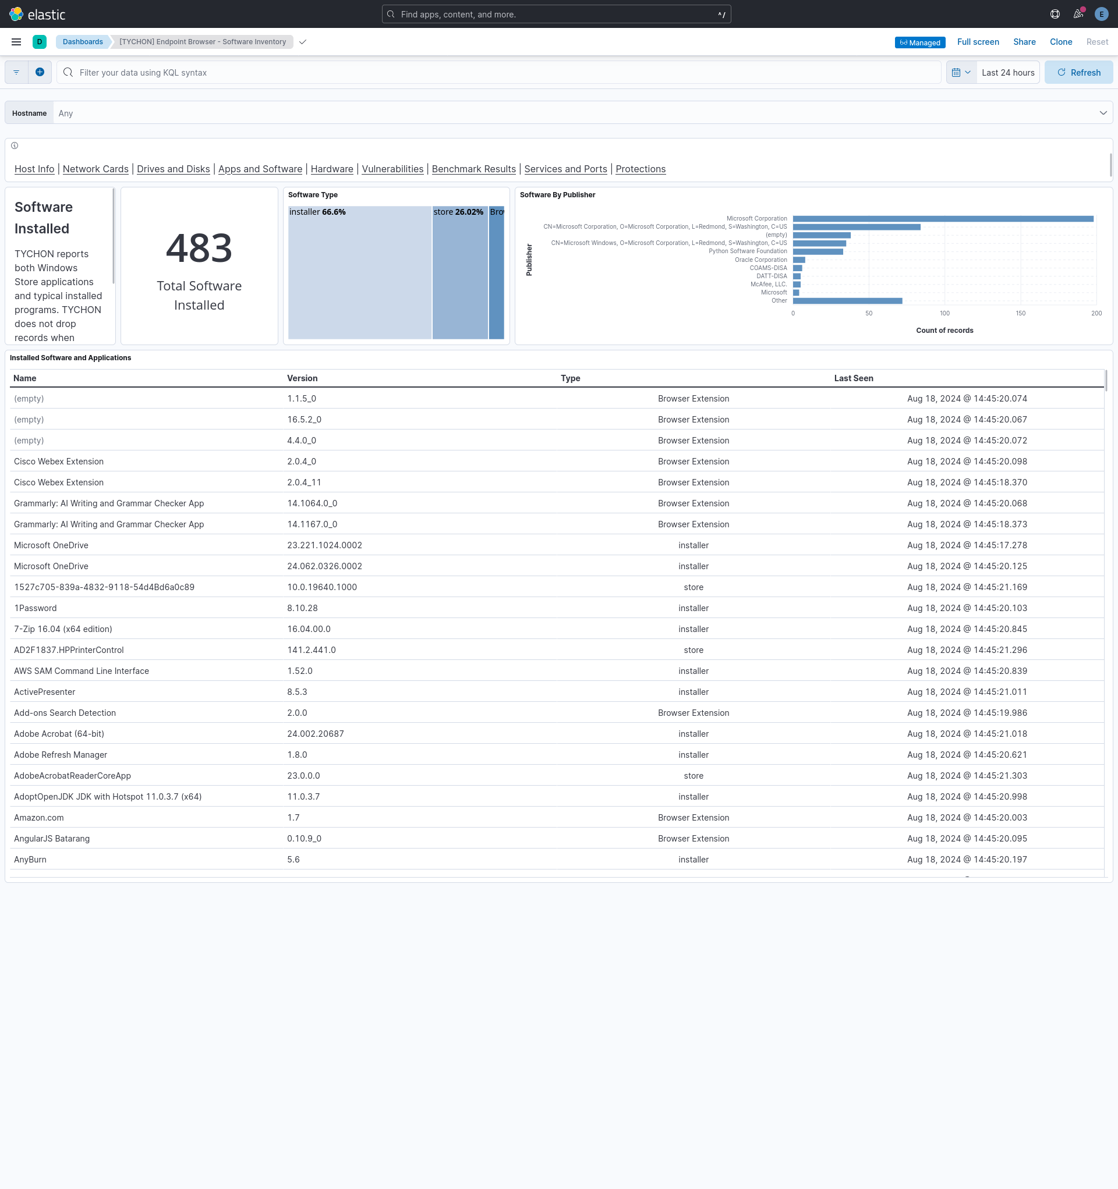
Task: Click the Software Installed text panel scrollbar
Action: click(x=113, y=236)
